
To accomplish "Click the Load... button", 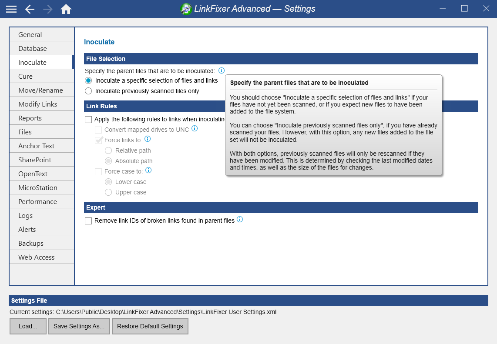I will tap(28, 326).
